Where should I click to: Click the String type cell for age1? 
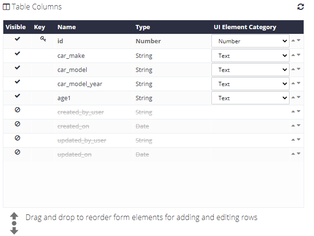[144, 98]
